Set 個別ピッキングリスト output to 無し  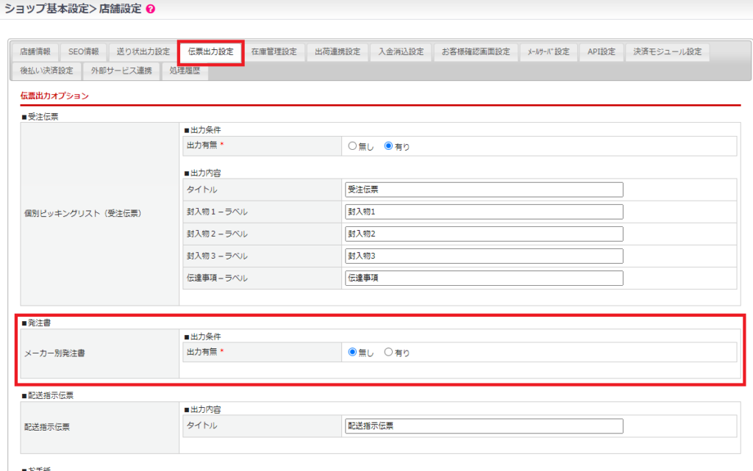pos(352,146)
